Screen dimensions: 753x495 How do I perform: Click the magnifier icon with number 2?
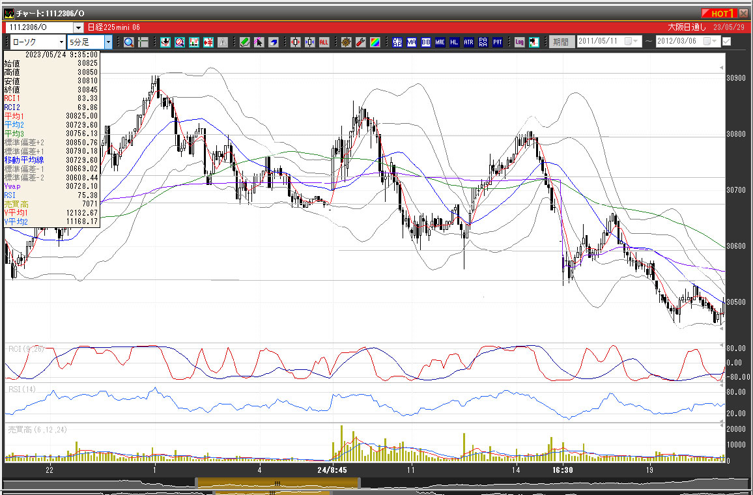pyautogui.click(x=180, y=42)
